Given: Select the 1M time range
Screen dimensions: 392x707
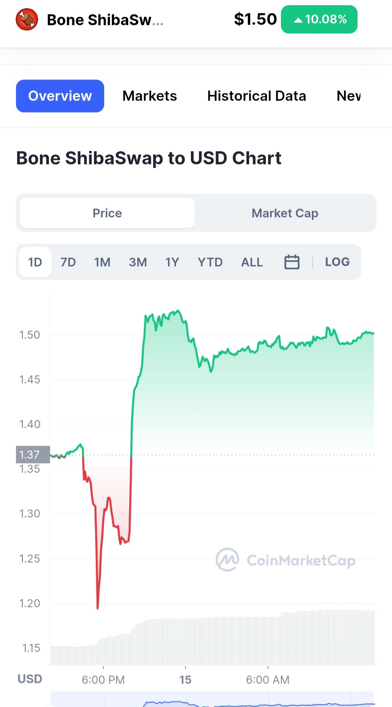Looking at the screenshot, I should point(102,262).
